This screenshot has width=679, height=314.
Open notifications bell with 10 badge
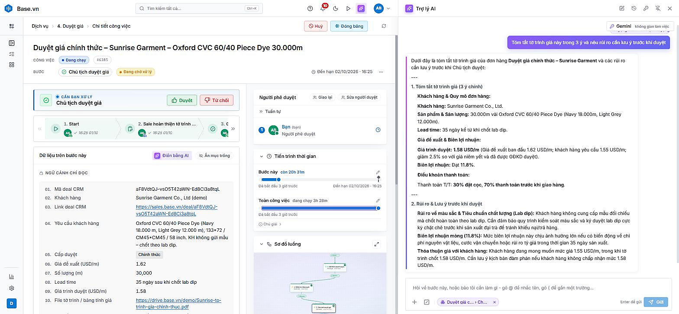click(x=323, y=8)
